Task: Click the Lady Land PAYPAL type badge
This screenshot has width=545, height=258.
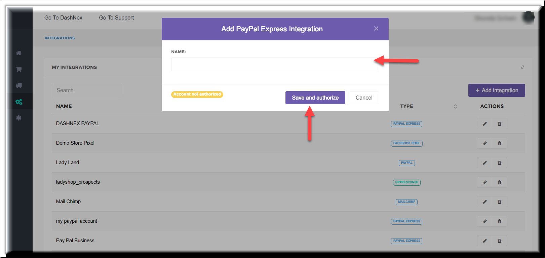Action: coord(406,163)
